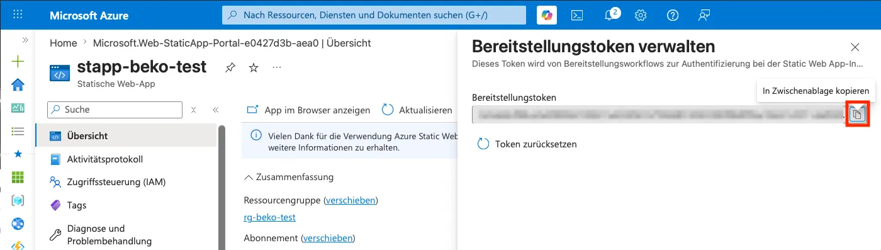
Task: Open the notifications bell
Action: (x=609, y=15)
